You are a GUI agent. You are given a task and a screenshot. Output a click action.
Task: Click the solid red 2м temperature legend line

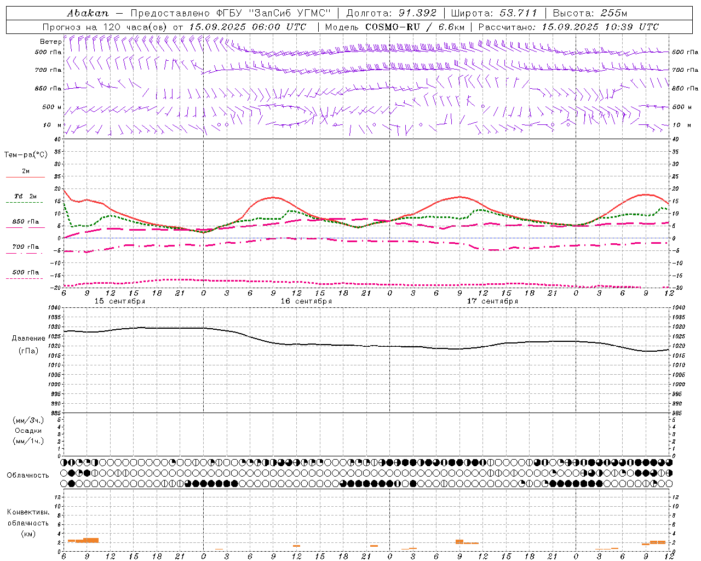(26, 178)
